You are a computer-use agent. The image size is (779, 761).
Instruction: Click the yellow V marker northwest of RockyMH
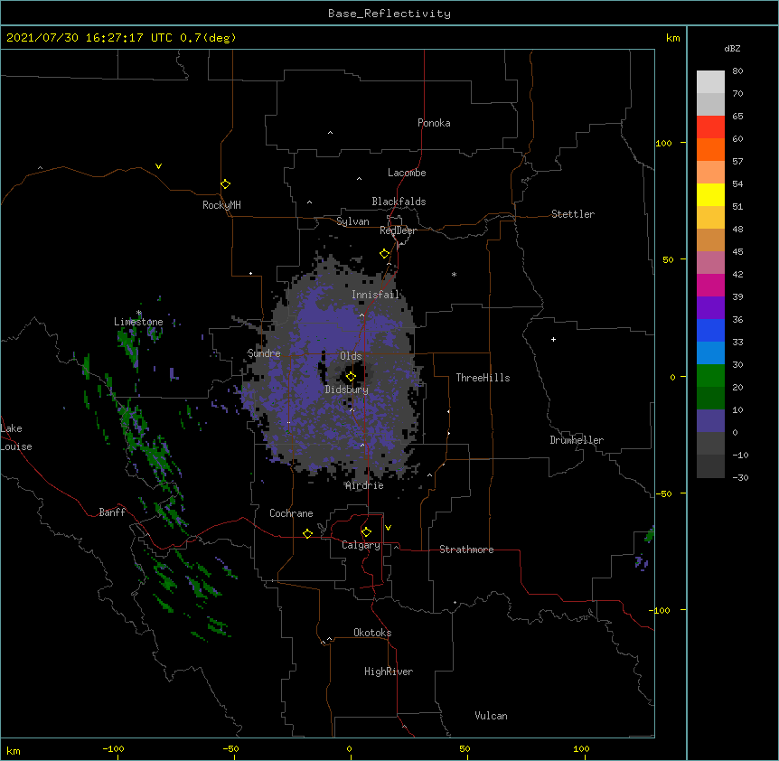[x=158, y=166]
